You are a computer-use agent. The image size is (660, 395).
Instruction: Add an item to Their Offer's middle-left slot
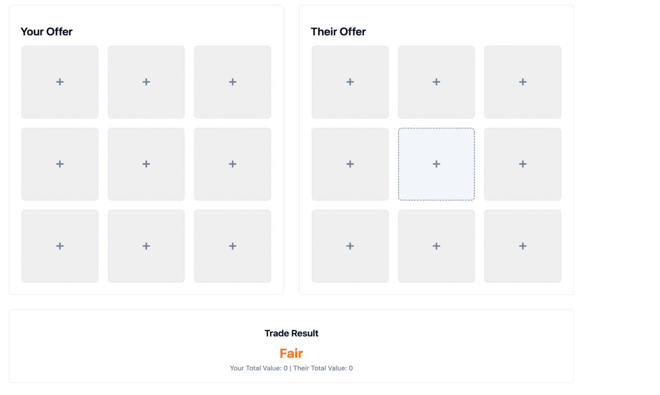[350, 164]
